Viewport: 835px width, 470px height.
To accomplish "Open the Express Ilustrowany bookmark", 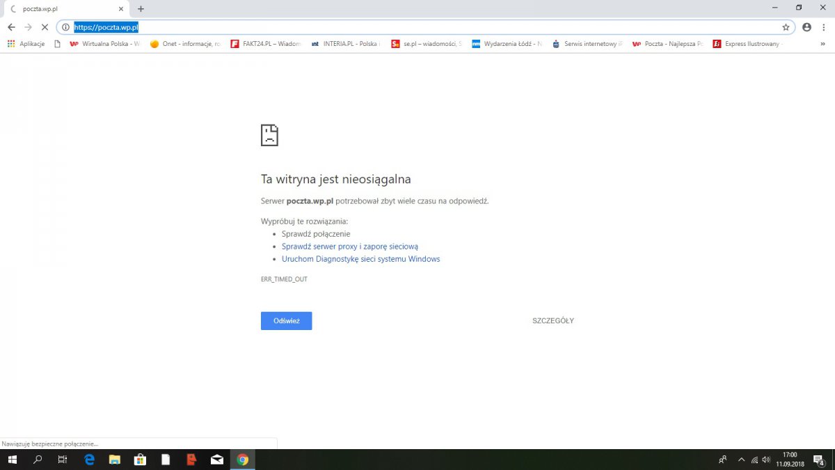I will 748,44.
